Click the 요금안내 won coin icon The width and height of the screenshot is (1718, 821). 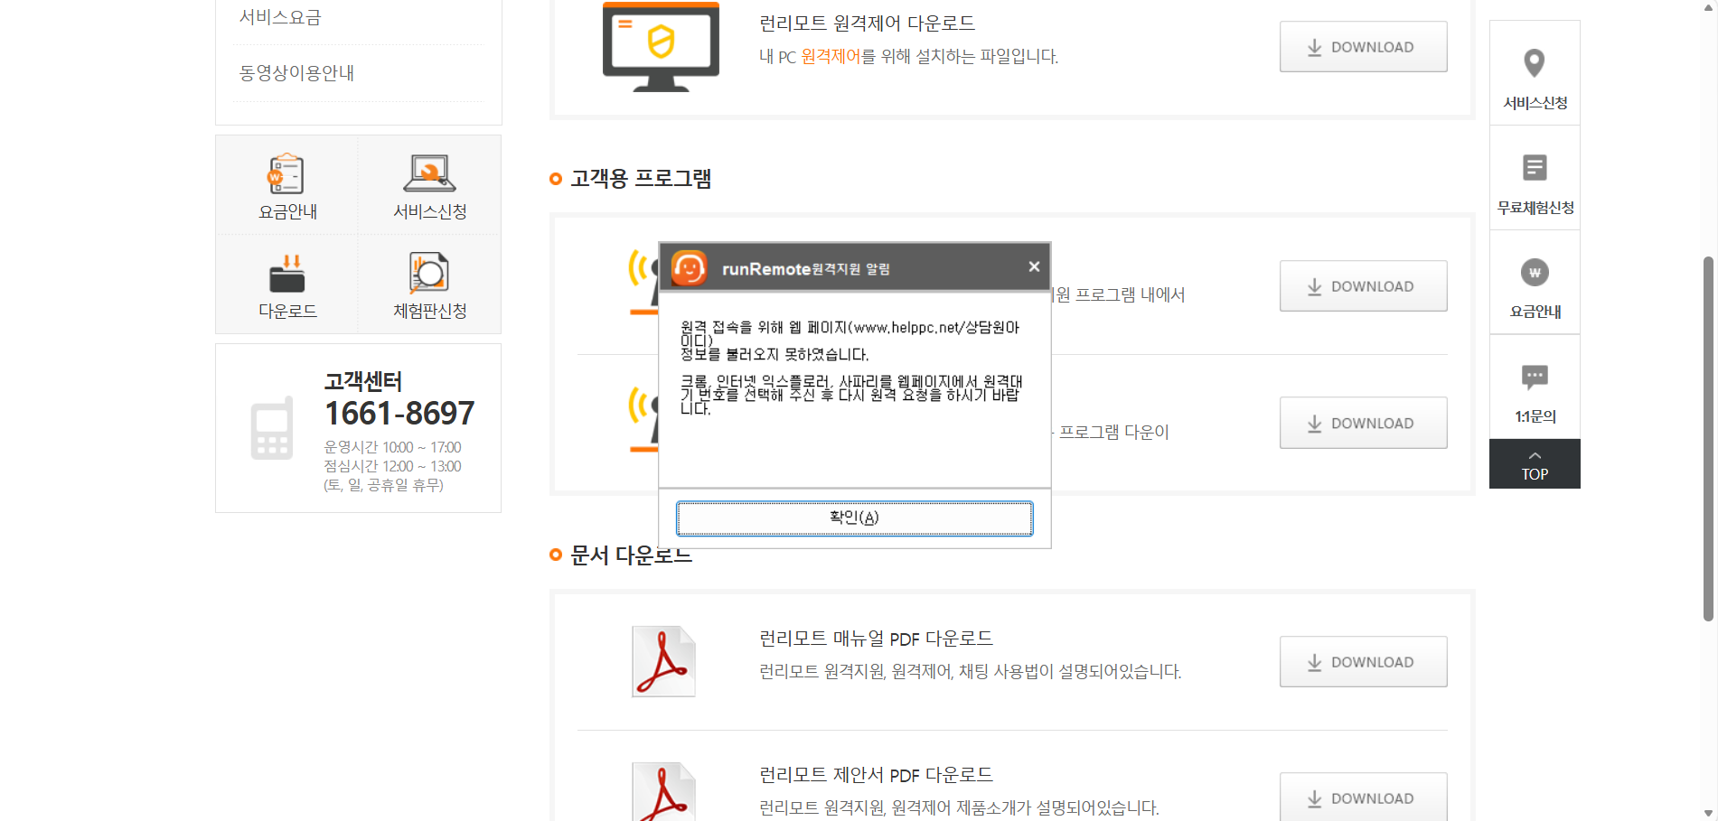coord(1535,272)
